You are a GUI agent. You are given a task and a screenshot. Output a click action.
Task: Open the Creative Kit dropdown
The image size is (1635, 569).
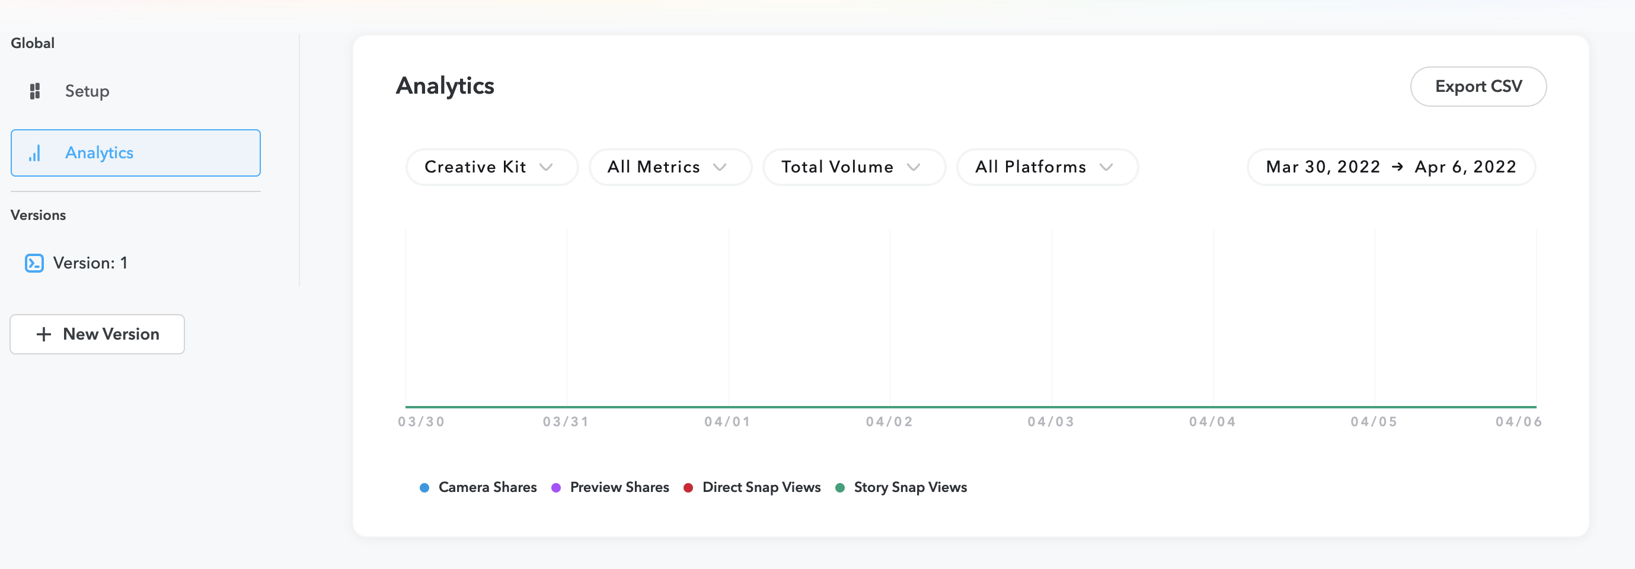point(491,167)
